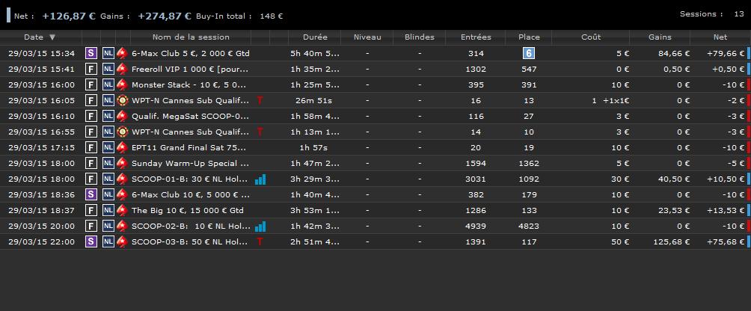Click the Gains column header

pyautogui.click(x=660, y=37)
